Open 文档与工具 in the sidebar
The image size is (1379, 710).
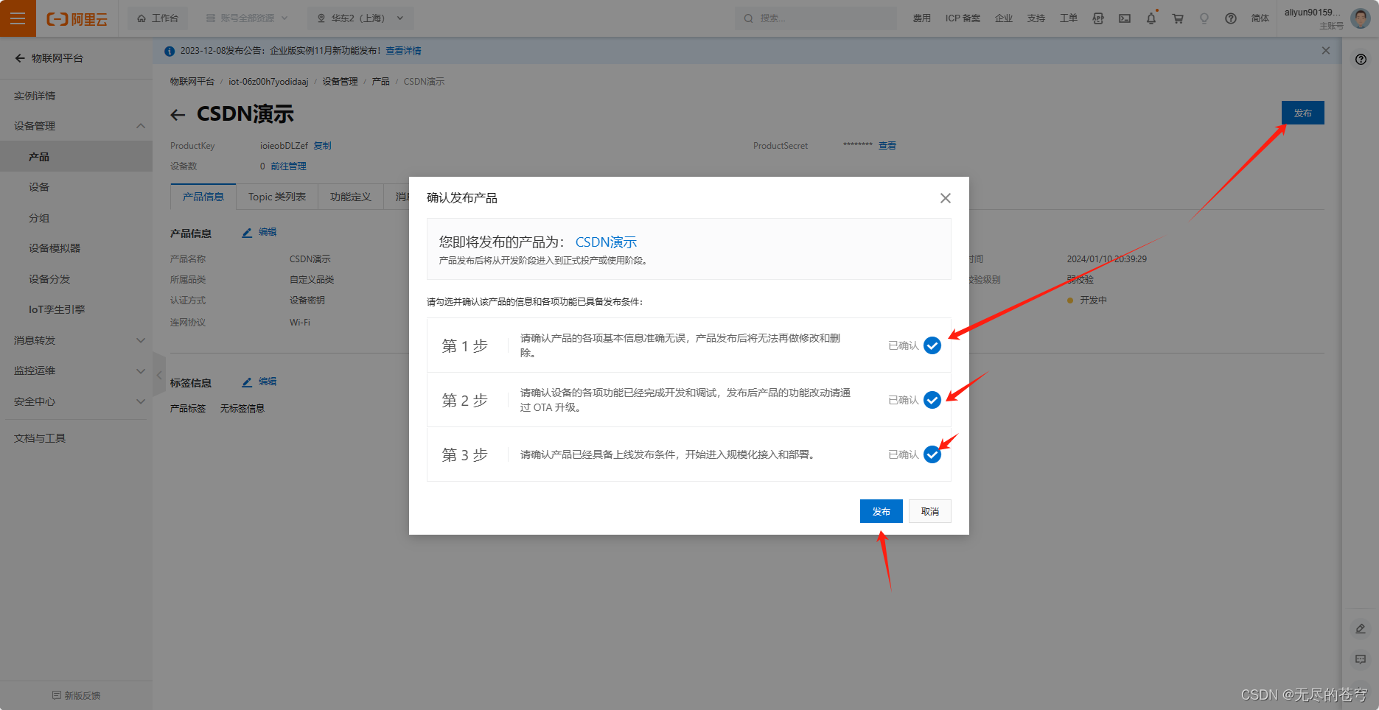pos(40,438)
